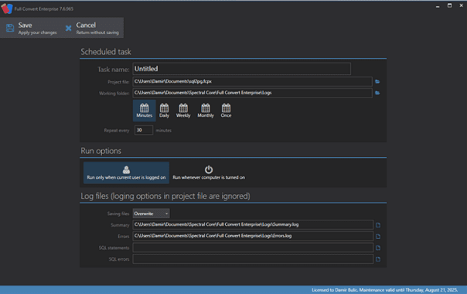The image size is (467, 294).
Task: Click the Cancel X icon
Action: (69, 29)
